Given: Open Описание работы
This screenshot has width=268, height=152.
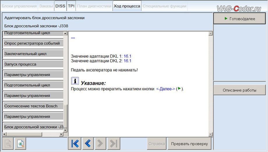Looking at the screenshot, I should point(239,90).
